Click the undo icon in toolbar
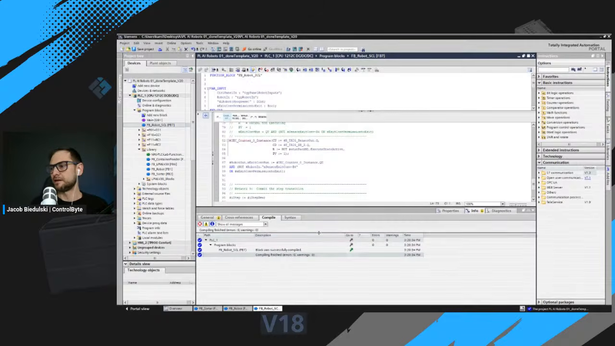 coord(193,49)
